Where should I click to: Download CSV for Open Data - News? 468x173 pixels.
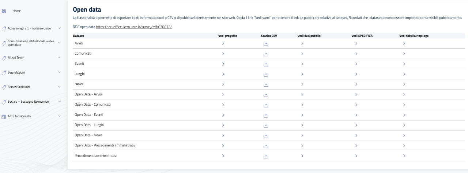point(266,135)
